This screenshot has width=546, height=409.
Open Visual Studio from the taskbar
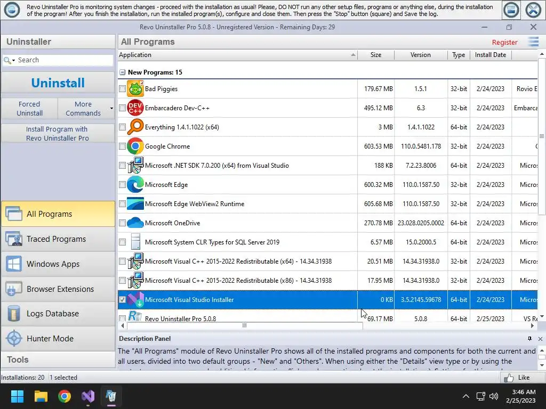[88, 396]
